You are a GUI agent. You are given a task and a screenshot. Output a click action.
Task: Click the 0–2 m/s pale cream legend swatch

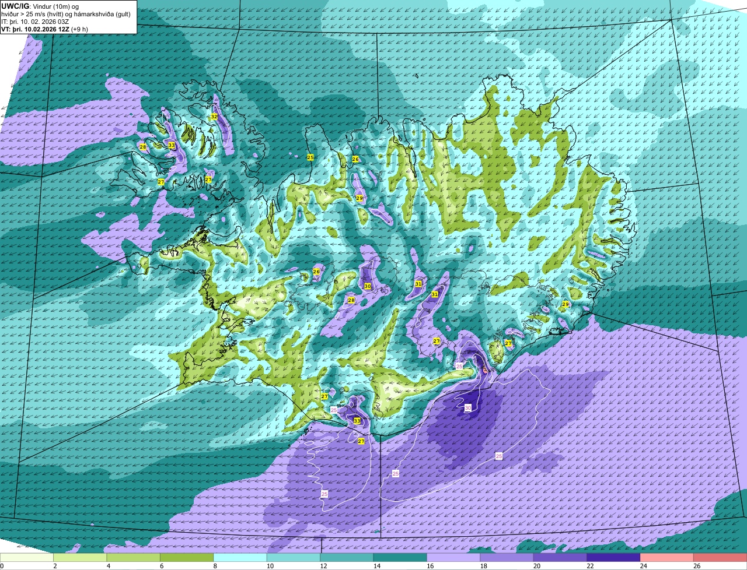tap(27, 558)
